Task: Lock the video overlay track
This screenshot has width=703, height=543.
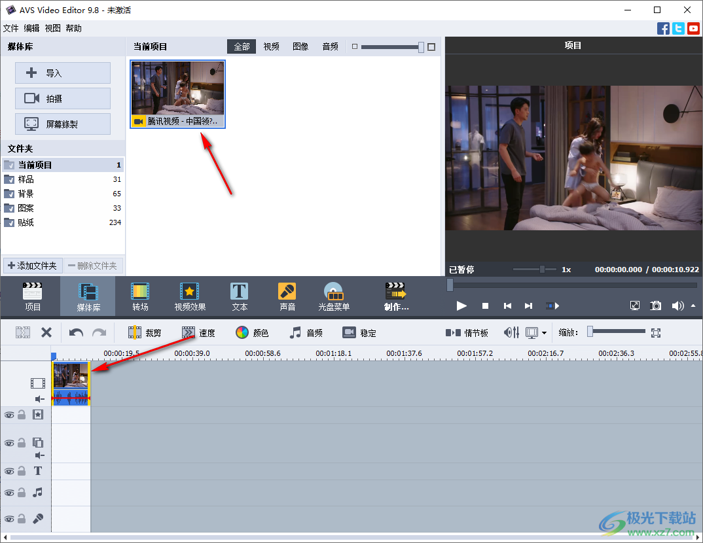Action: (x=22, y=443)
